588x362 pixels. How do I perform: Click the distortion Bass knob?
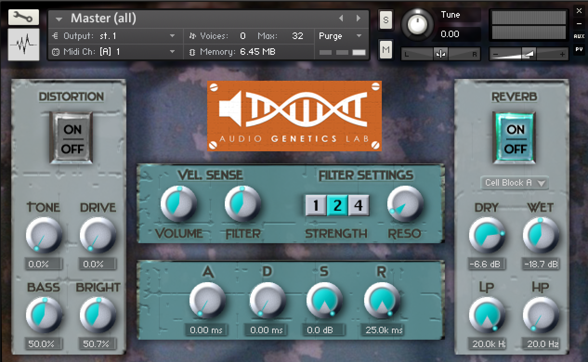(43, 315)
